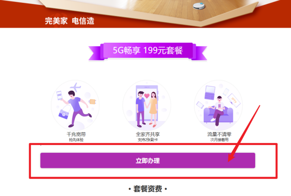Click the pink heart between the couple
Image resolution: width=291 pixels, height=196 pixels.
pyautogui.click(x=147, y=96)
